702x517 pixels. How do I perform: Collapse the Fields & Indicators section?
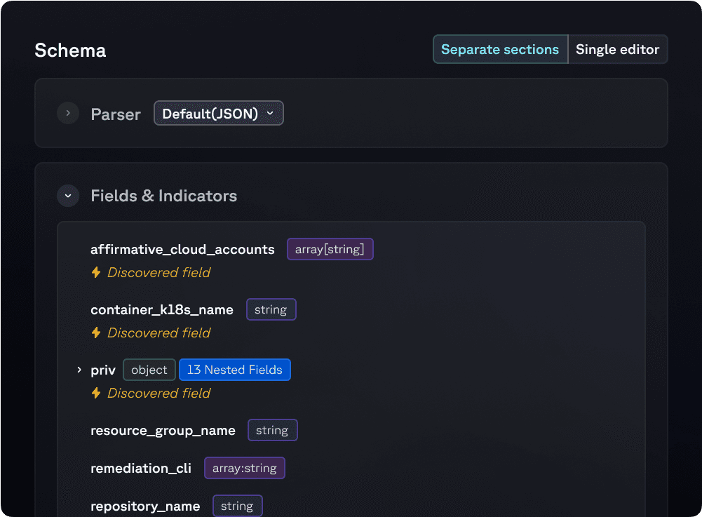point(68,196)
